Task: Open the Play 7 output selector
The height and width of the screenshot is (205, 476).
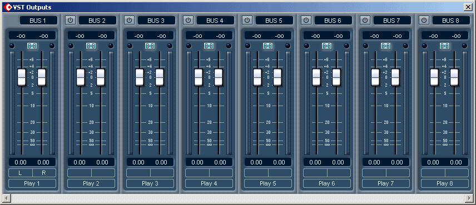Action: [x=385, y=183]
